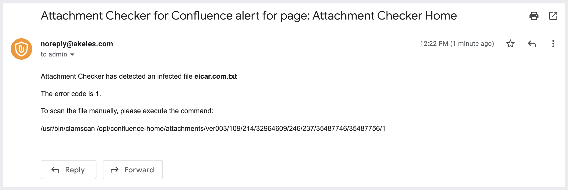The image size is (568, 190).
Task: Click the Forward button
Action: [x=133, y=169]
